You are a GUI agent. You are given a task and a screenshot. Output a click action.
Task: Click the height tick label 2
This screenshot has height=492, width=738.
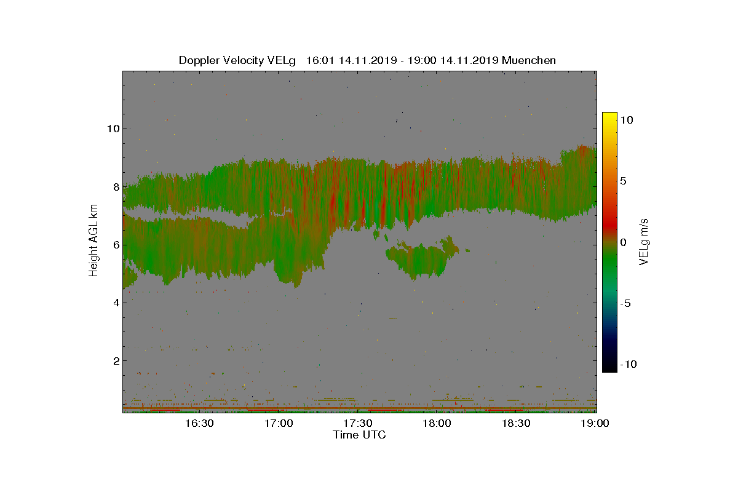[115, 360]
